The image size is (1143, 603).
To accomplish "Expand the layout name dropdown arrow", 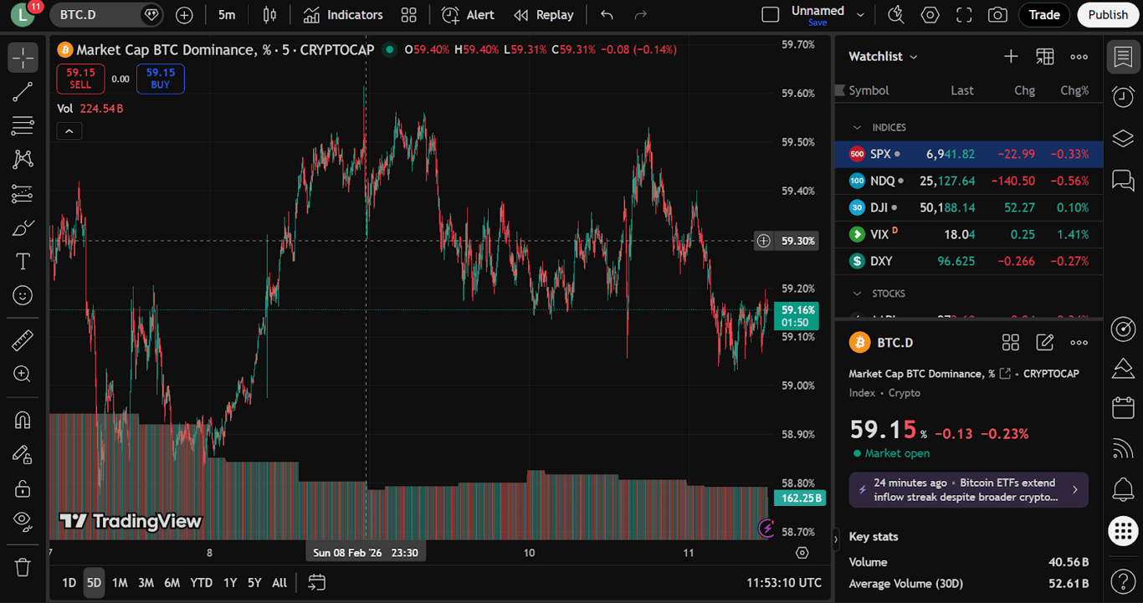I will point(860,15).
